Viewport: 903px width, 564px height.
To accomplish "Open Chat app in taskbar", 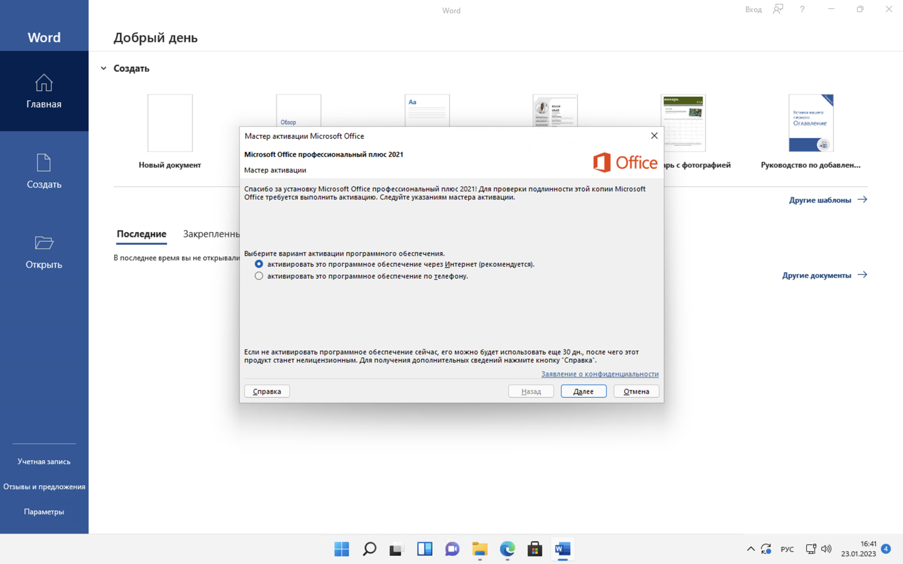I will 452,549.
